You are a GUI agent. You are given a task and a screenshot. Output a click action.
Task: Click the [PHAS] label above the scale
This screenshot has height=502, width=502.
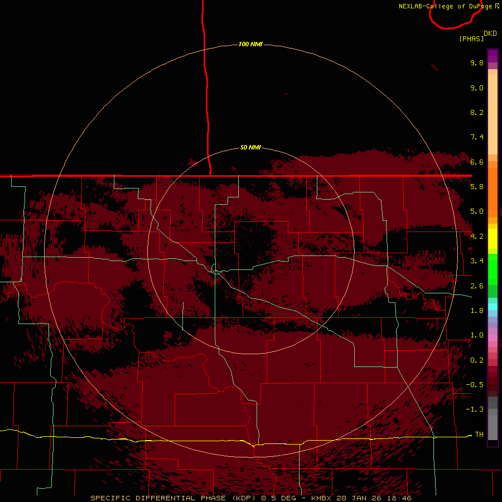(x=471, y=38)
